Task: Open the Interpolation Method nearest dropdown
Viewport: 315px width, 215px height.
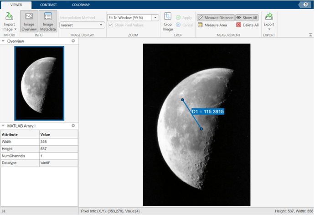Action: [x=82, y=25]
